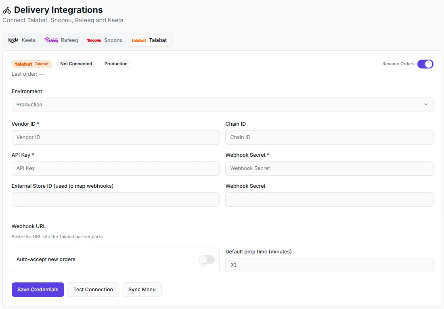This screenshot has width=444, height=309.
Task: Click the 'Environment' label
Action: click(x=27, y=91)
